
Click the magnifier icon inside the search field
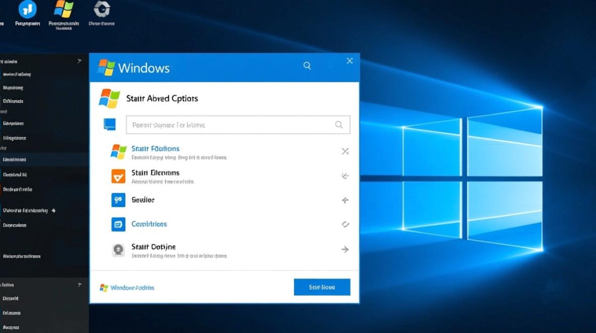tap(339, 125)
